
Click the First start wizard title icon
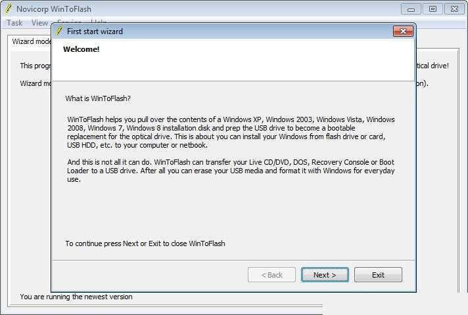pos(59,31)
